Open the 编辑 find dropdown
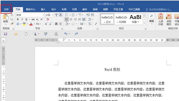The height and width of the screenshot is (101, 179). click(x=151, y=19)
